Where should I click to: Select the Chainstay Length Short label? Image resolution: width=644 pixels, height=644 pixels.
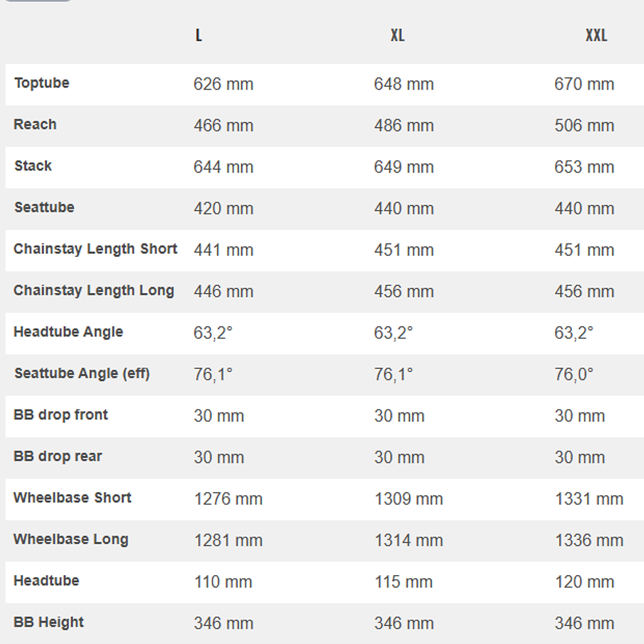tap(95, 249)
